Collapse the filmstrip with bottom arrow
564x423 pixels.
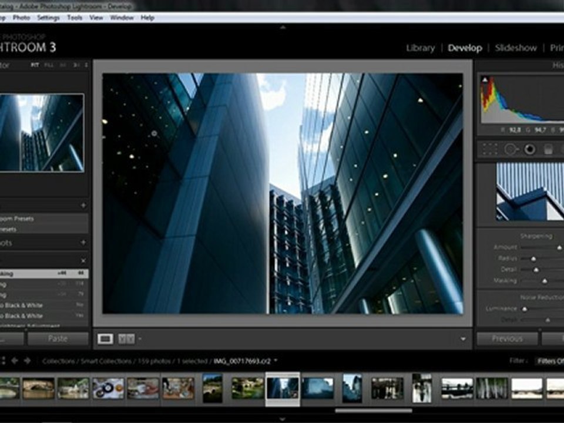tap(283, 419)
